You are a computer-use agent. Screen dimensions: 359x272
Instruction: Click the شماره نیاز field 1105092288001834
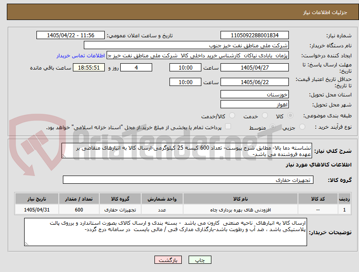[254, 35]
